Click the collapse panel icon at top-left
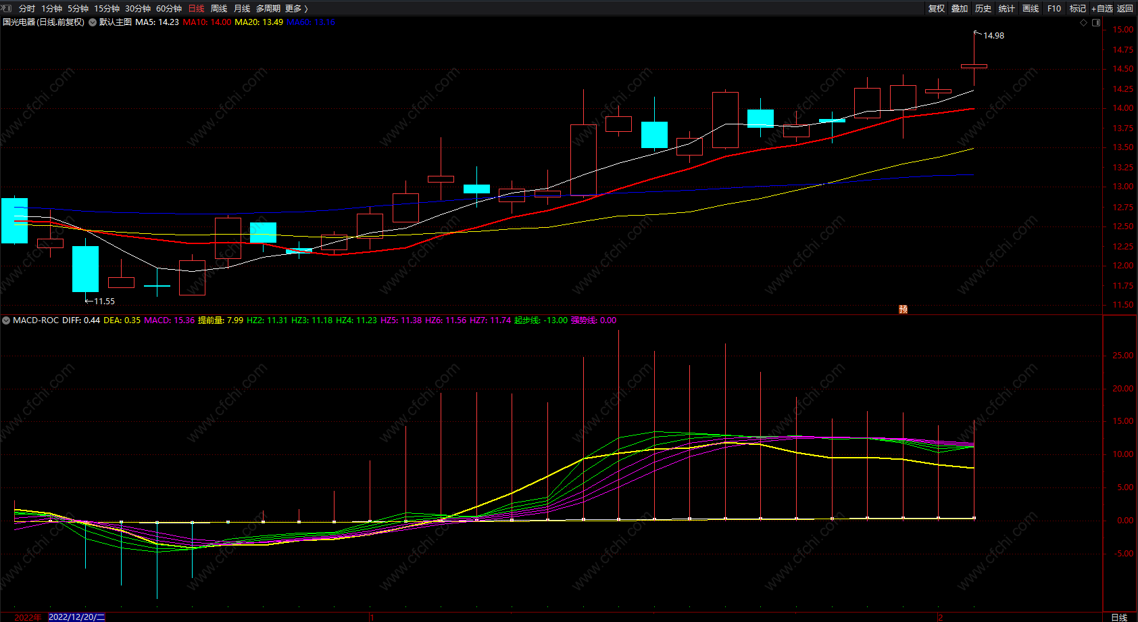 [7, 8]
